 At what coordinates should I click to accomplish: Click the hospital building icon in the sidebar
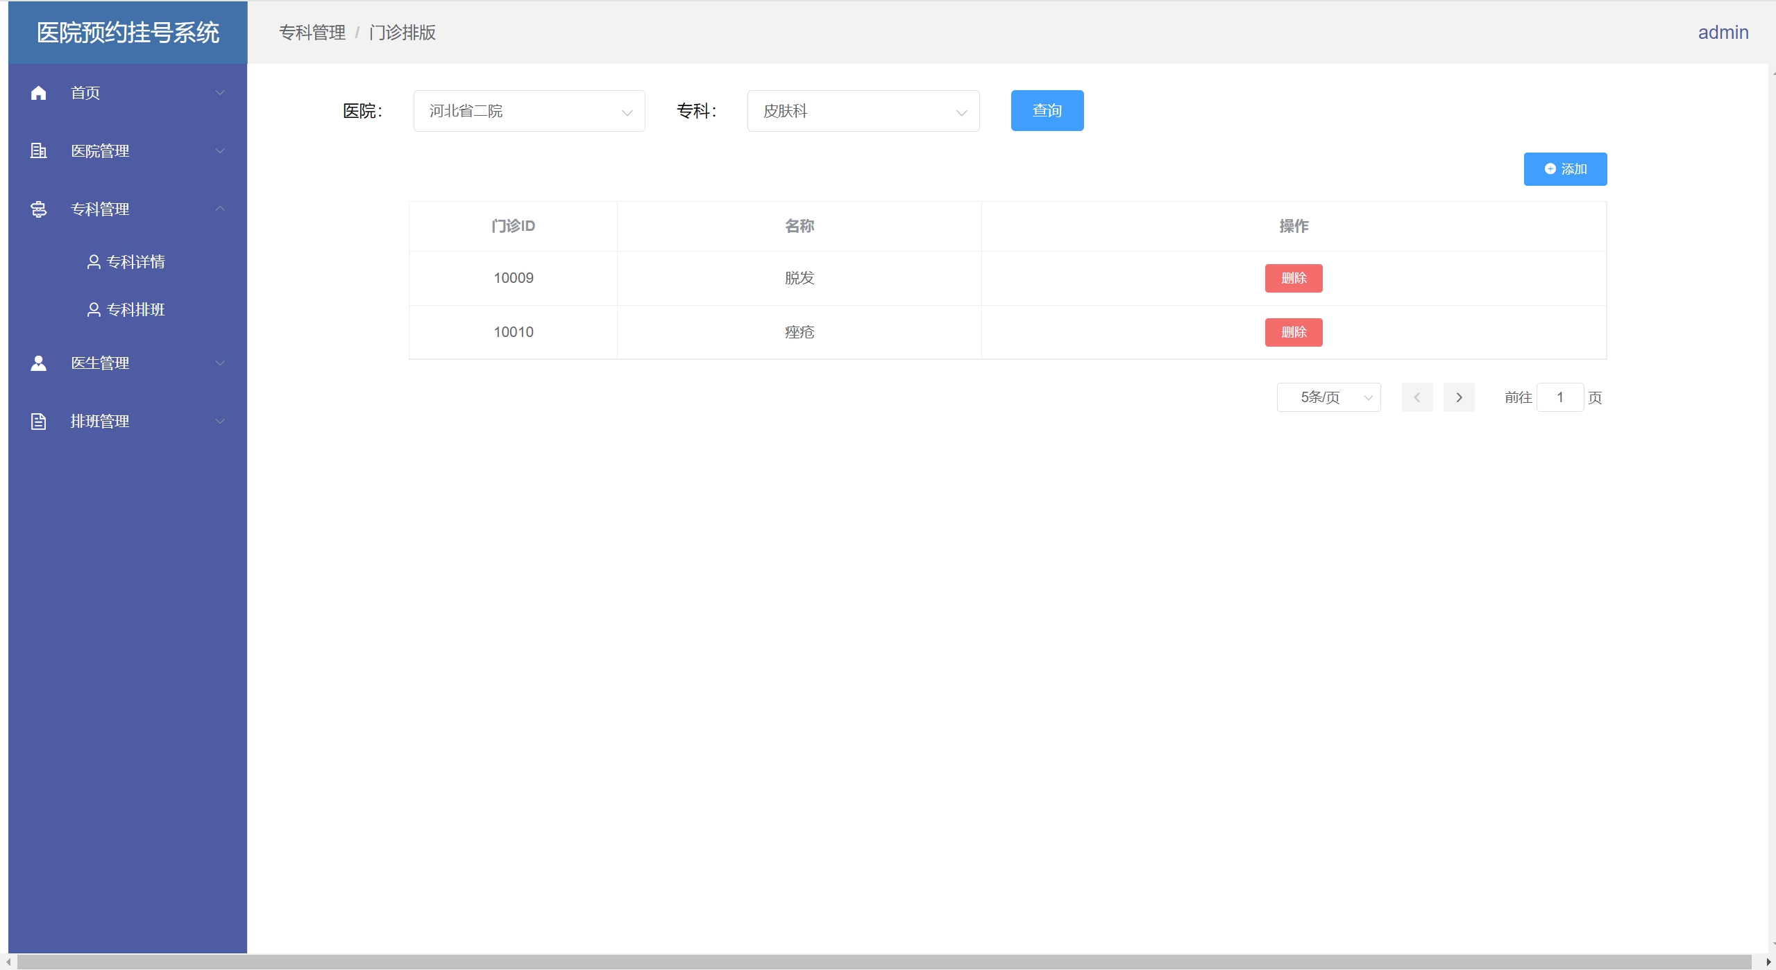click(39, 150)
